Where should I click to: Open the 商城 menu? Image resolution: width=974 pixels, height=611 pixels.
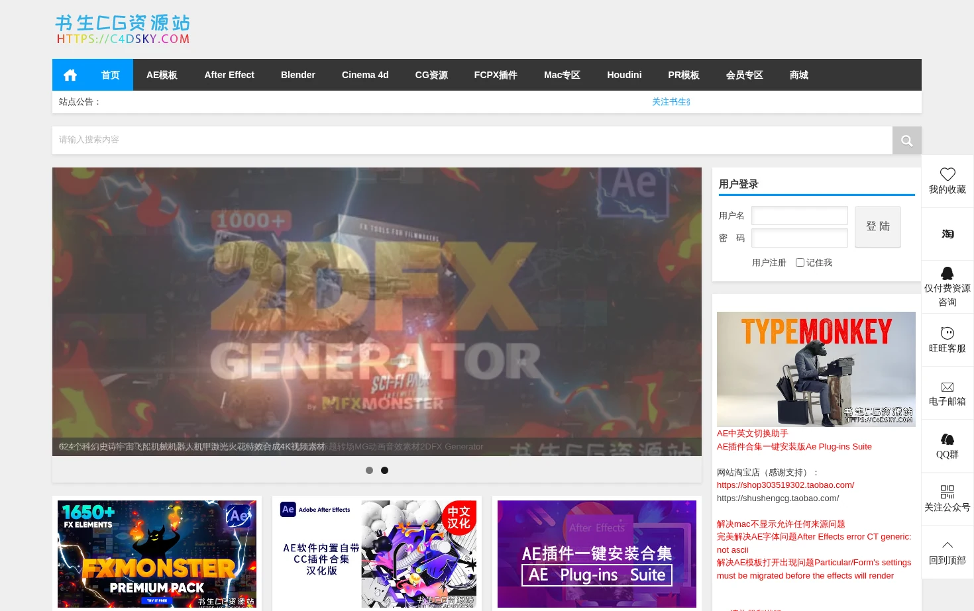coord(798,75)
